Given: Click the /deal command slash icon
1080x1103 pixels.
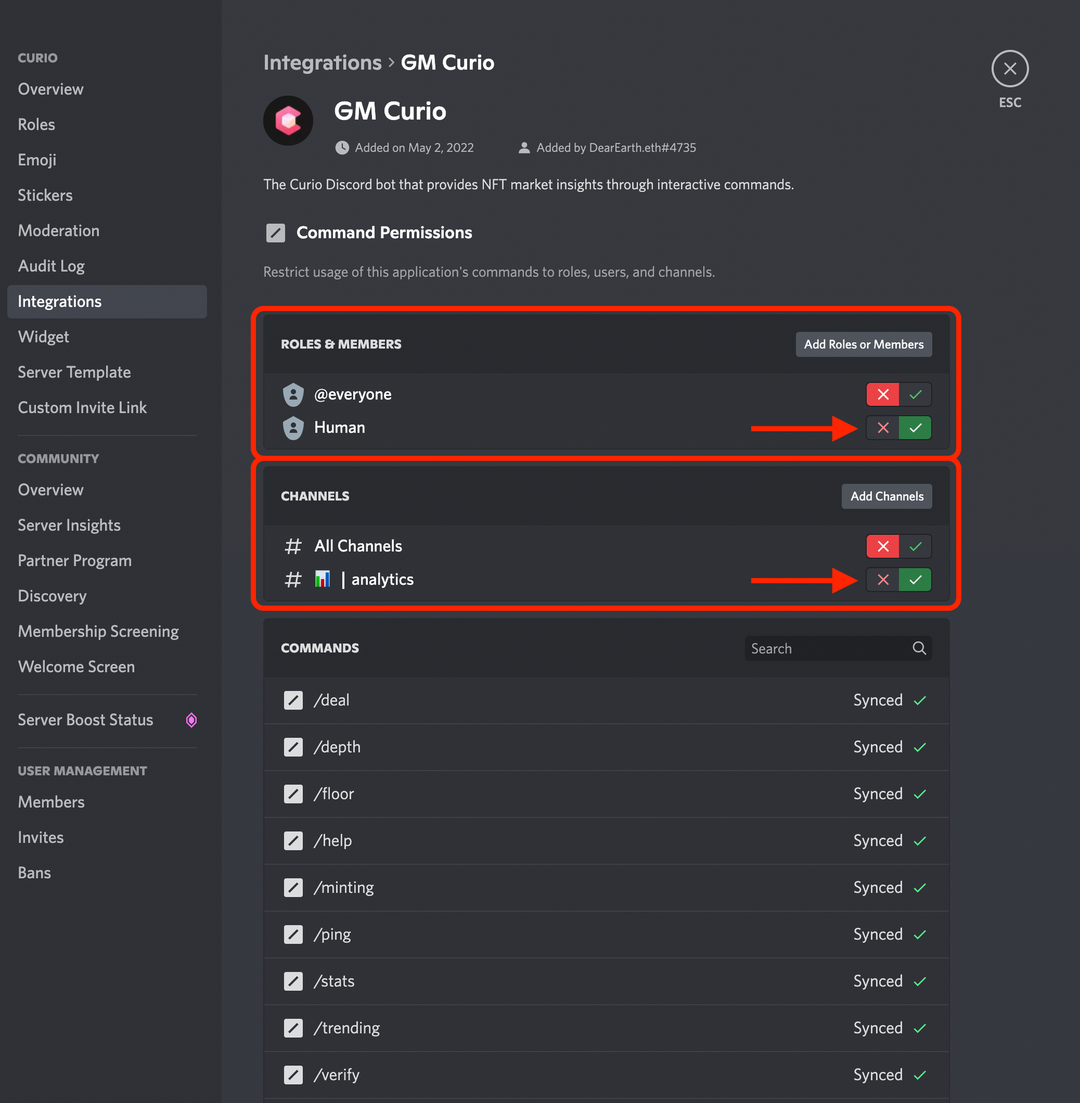Looking at the screenshot, I should [293, 700].
